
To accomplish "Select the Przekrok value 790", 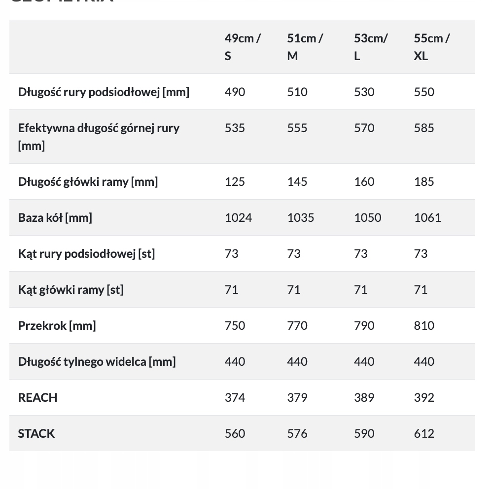I will tap(364, 326).
